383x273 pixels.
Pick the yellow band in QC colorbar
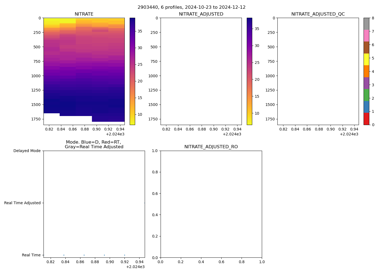pos(366,60)
